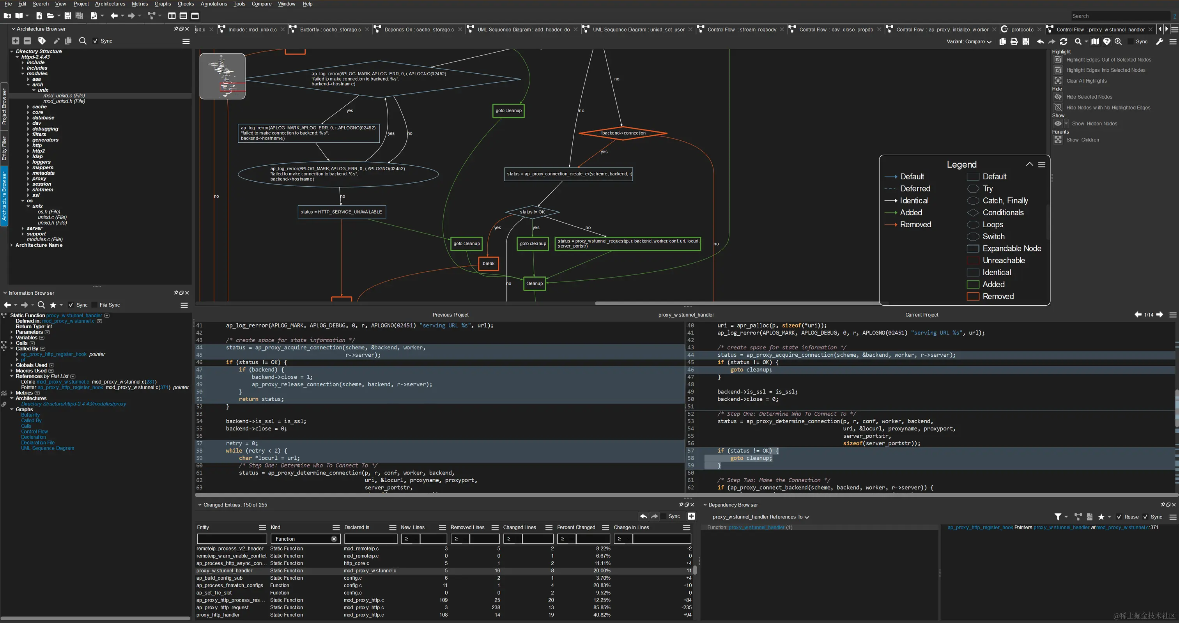This screenshot has width=1179, height=623.
Task: Click the Removed red legend swatch
Action: [x=973, y=296]
